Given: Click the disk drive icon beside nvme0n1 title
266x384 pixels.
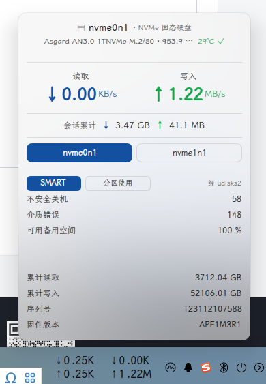Looking at the screenshot, I should [x=81, y=28].
